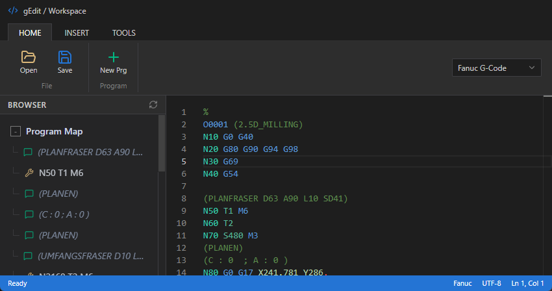This screenshot has height=291, width=552.
Task: Click the browser panel vertical scrollbar
Action: pos(162,144)
